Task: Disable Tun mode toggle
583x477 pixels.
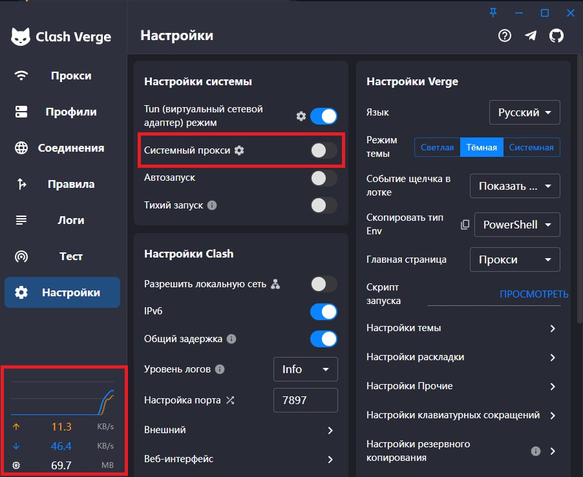Action: click(324, 116)
